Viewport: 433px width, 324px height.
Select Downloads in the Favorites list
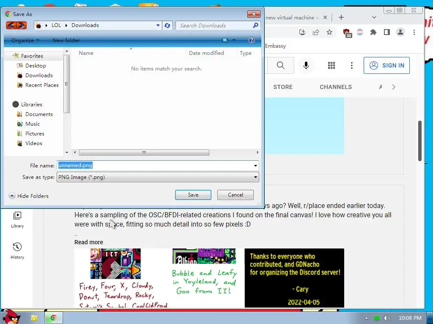39,75
